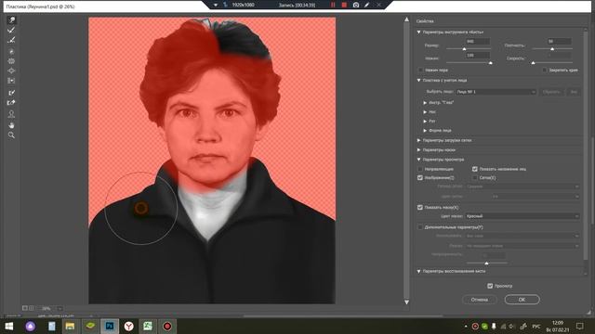Click the Плотность value input field
Screen dimensions: 595x334
[559, 41]
